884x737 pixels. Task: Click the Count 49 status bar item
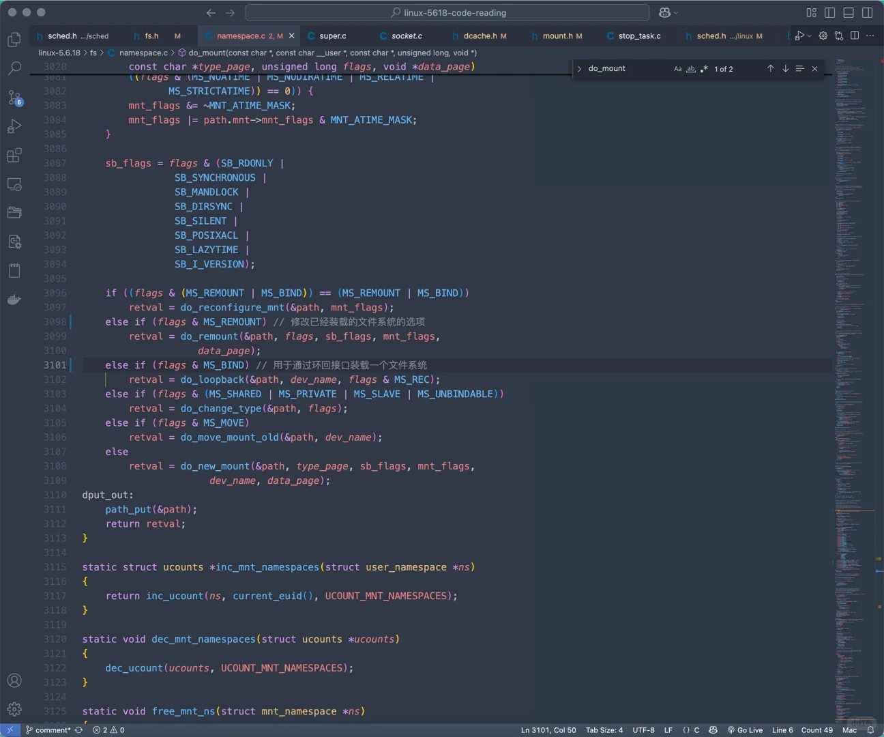(x=817, y=730)
